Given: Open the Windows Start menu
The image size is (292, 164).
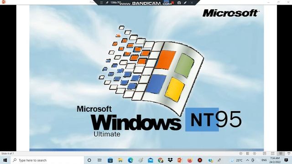Looking at the screenshot, I should [x=5, y=160].
